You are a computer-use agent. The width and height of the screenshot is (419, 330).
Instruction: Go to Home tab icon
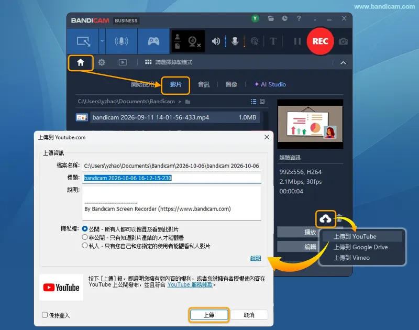click(x=81, y=62)
